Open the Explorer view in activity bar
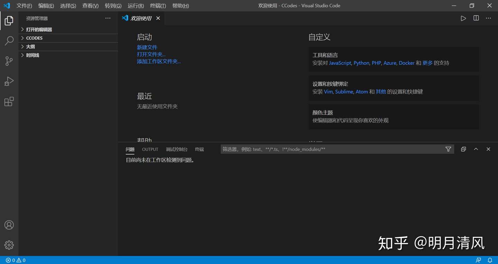 click(x=9, y=21)
